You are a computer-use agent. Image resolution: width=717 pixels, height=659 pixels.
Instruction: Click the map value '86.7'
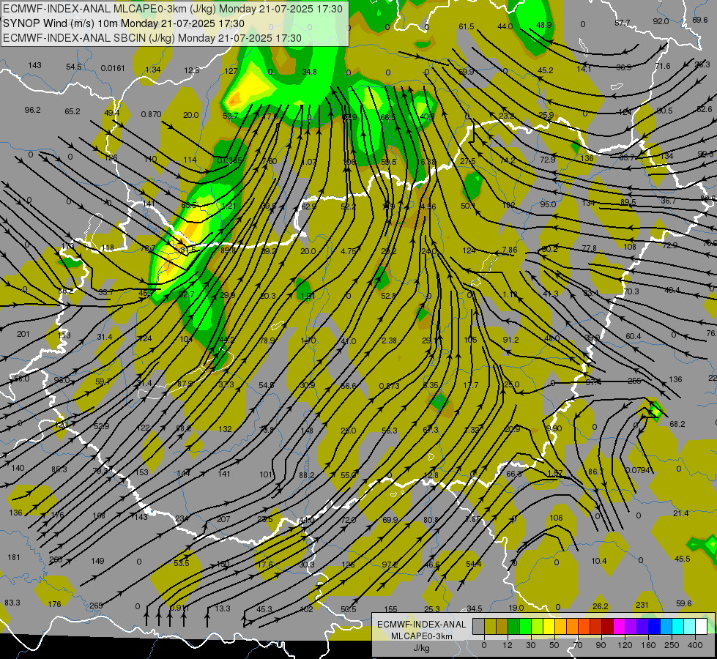(x=596, y=472)
